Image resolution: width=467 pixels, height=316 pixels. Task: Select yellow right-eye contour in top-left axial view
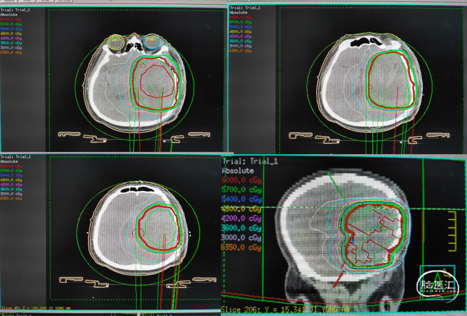[116, 42]
